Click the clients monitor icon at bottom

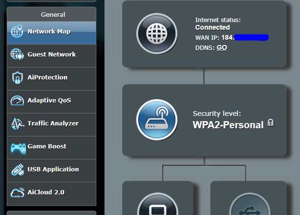coord(157,206)
